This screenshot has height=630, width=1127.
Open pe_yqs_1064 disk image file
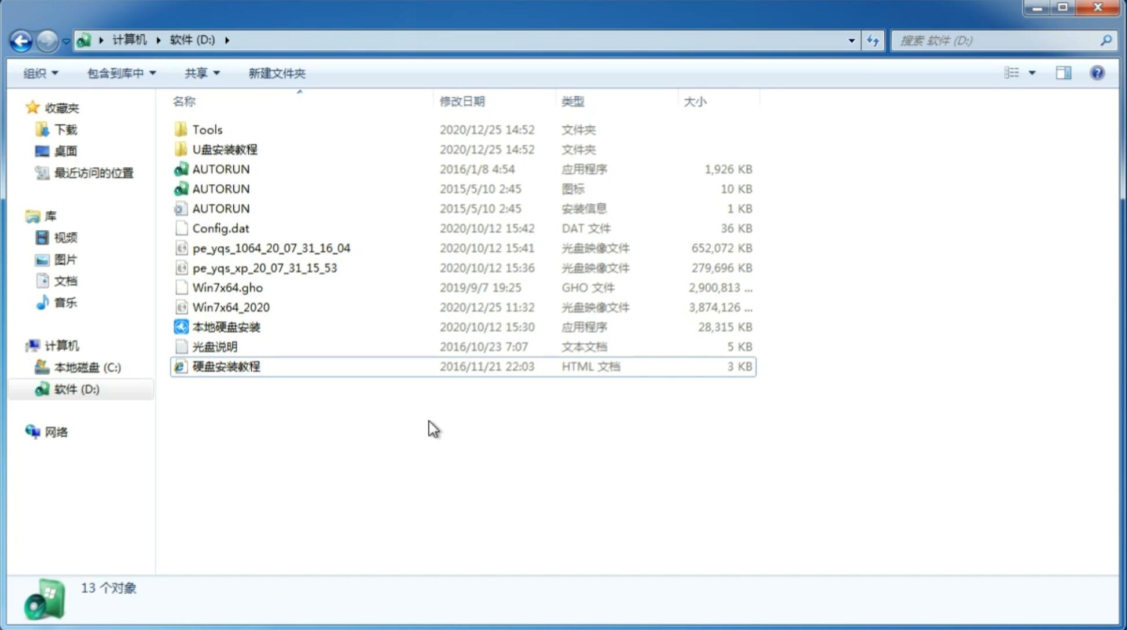tap(271, 247)
